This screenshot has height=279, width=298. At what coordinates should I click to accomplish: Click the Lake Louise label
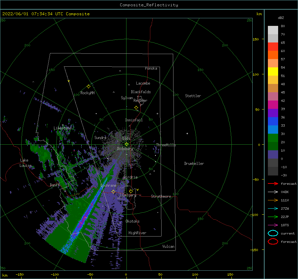coord(26,163)
